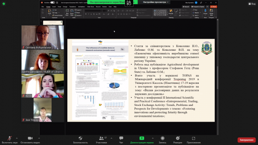Toggle text shadow in Font group

(x=94, y=14)
